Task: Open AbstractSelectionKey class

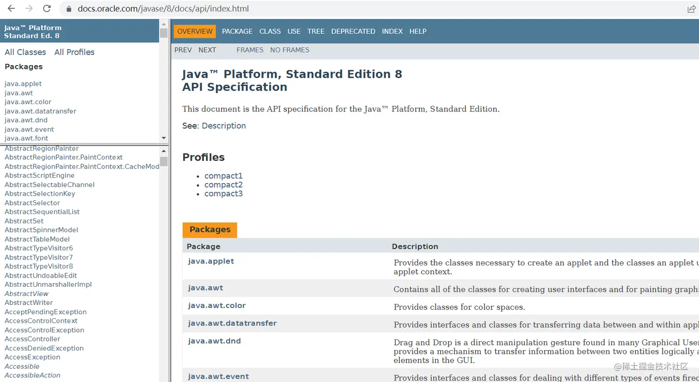Action: pos(40,194)
